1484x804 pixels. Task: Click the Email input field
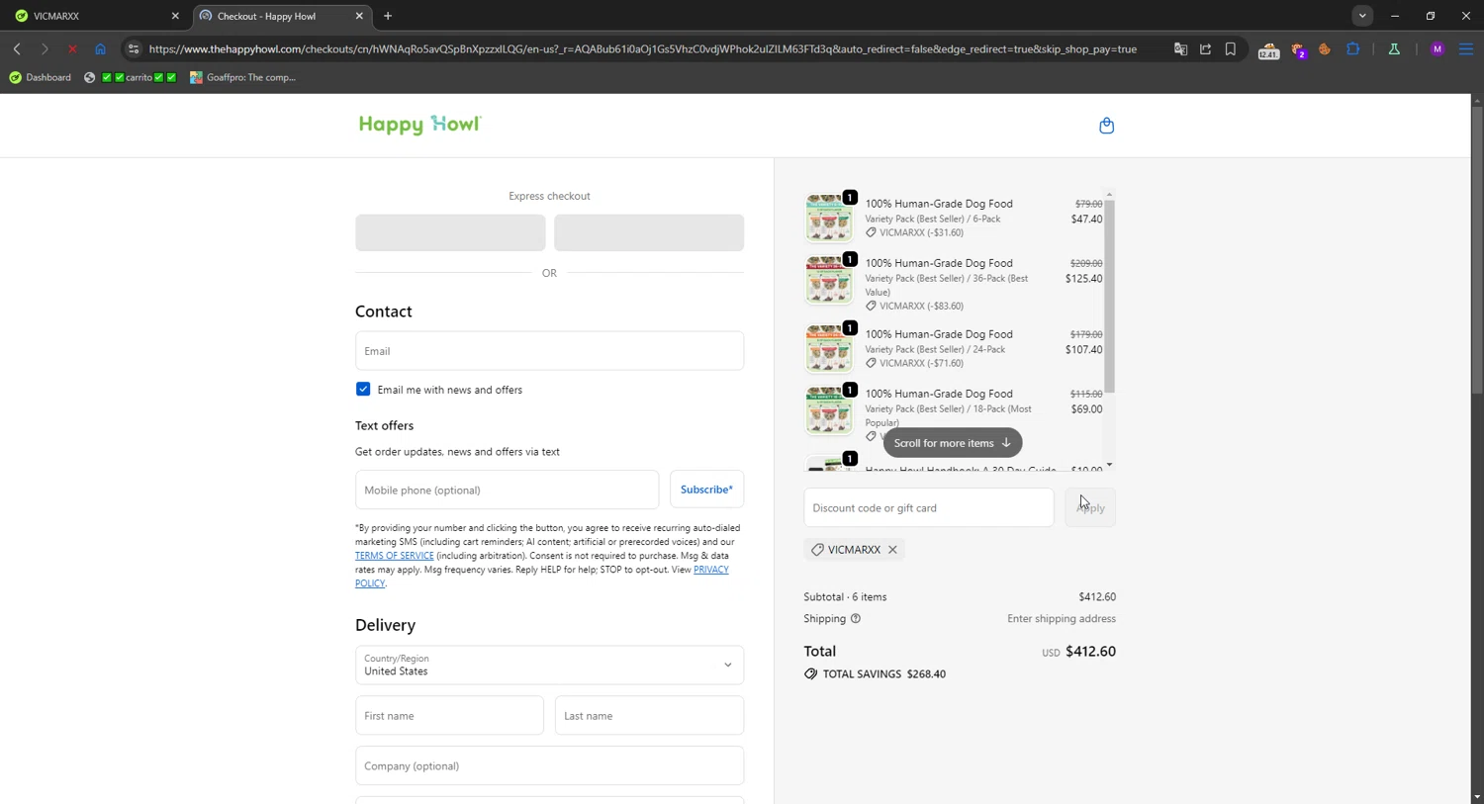pyautogui.click(x=549, y=351)
